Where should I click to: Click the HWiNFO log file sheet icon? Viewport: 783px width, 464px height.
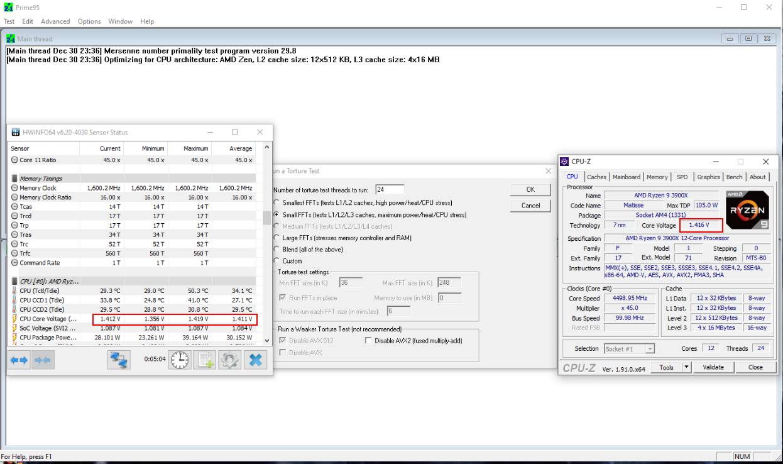tap(204, 360)
